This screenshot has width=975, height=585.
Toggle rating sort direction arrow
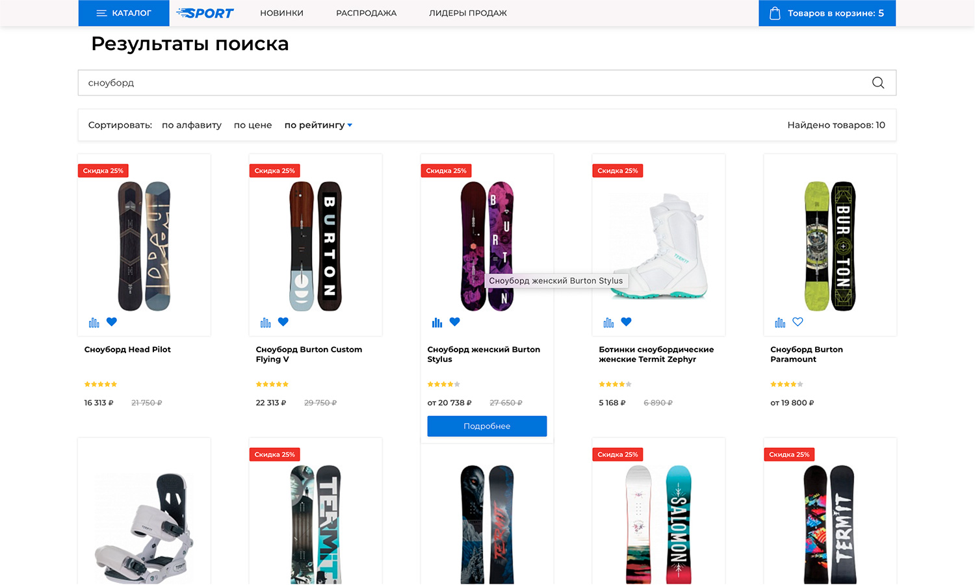350,125
